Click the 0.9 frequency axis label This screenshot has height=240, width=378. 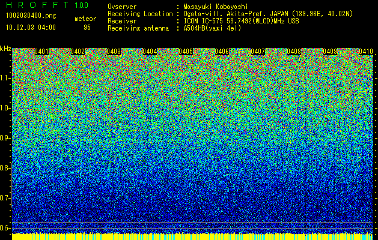[5, 138]
